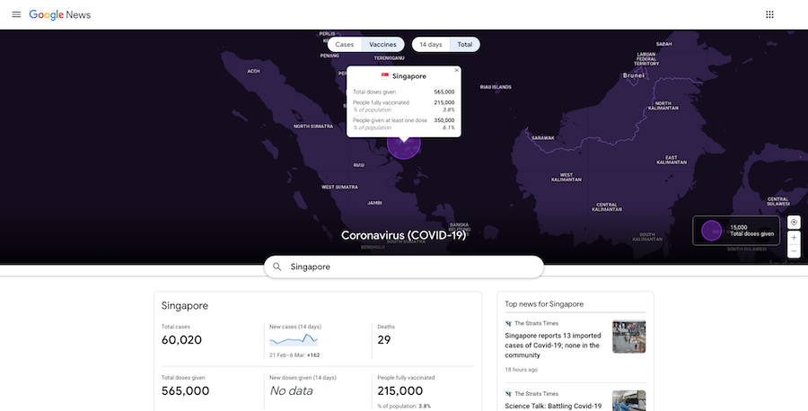Click the 'No data' new doses value

[x=291, y=391]
